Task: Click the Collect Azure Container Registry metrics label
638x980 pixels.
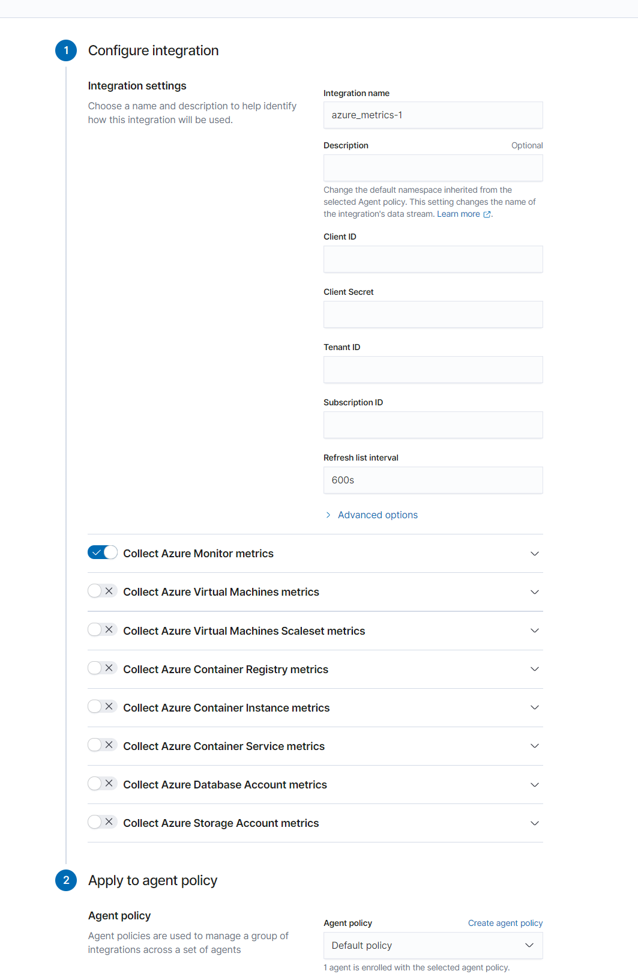Action: click(x=226, y=670)
